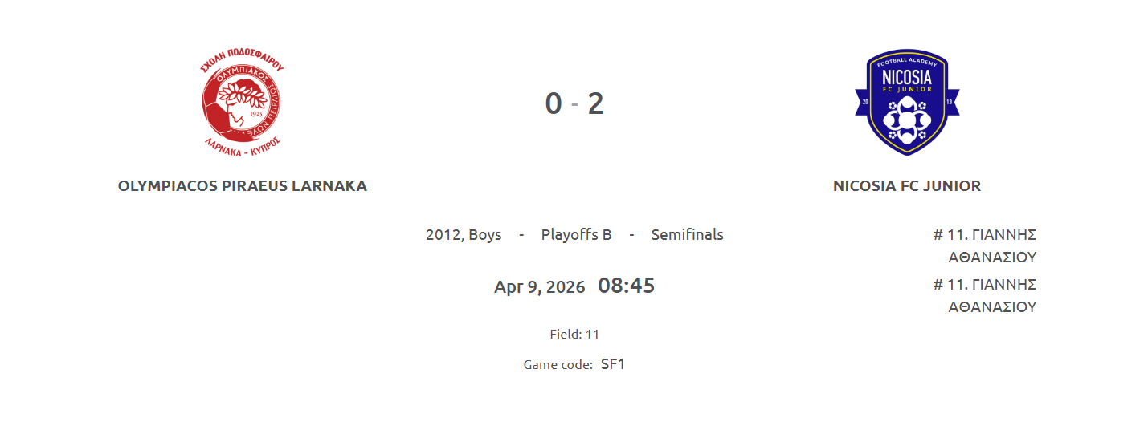This screenshot has height=422, width=1148.
Task: Open the Olympiacos Piraeus Larnaka team name
Action: (242, 186)
